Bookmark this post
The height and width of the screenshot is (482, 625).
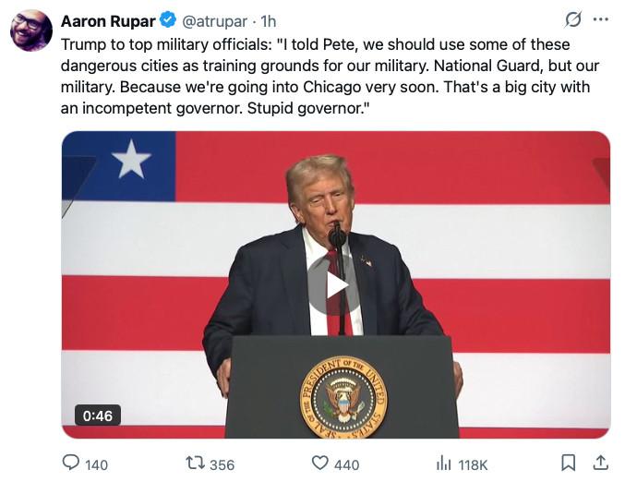click(x=569, y=463)
